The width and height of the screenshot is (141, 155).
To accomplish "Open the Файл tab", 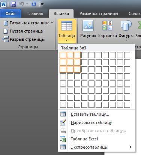I will tap(10, 13).
